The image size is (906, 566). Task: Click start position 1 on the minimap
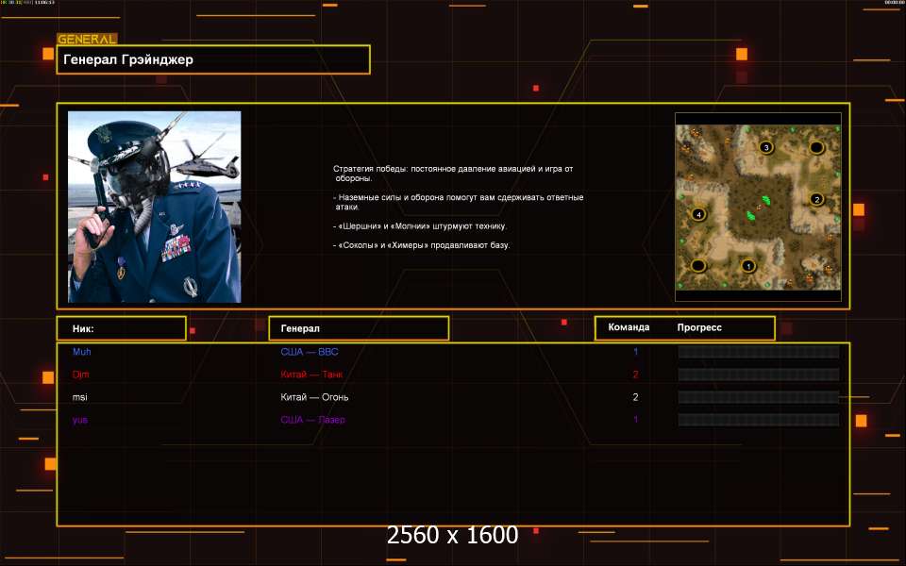tap(748, 266)
